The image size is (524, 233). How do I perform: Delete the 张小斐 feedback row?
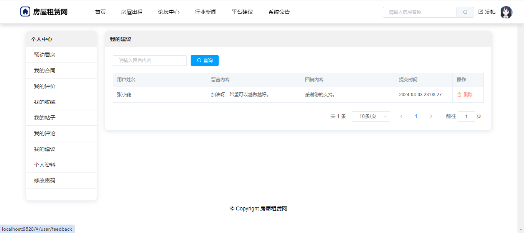tap(465, 95)
